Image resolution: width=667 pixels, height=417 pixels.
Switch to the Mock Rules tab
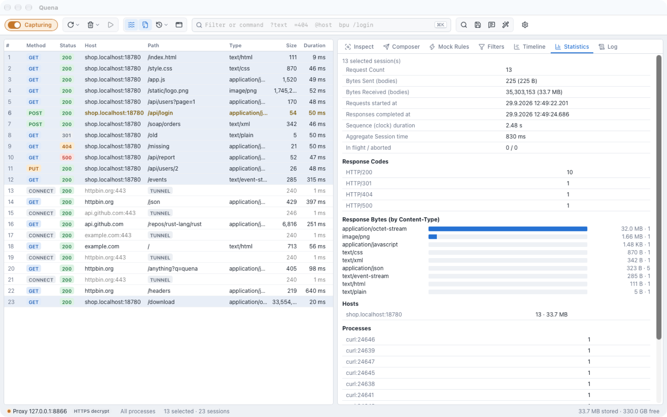(449, 47)
